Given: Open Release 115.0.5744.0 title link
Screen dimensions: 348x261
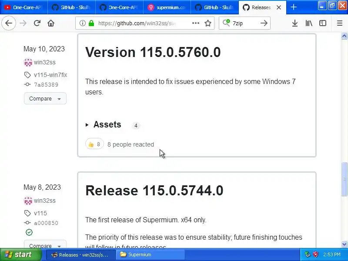Looking at the screenshot, I should (154, 191).
